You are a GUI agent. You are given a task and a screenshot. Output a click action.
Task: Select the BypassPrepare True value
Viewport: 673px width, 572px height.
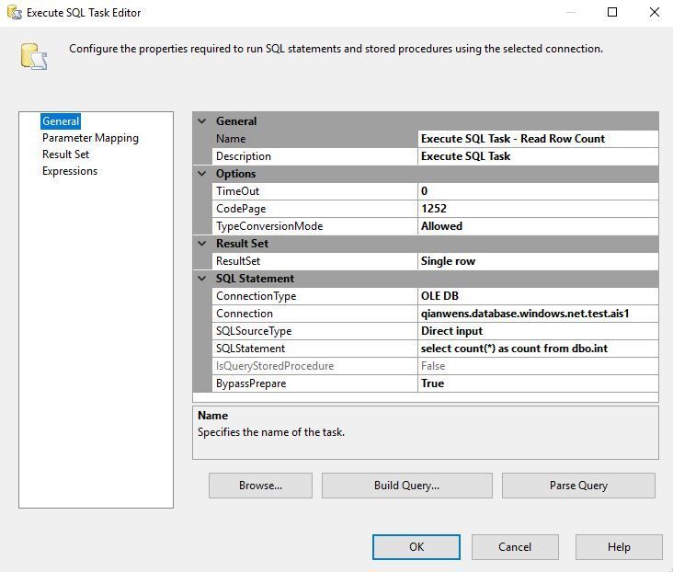[x=538, y=383]
